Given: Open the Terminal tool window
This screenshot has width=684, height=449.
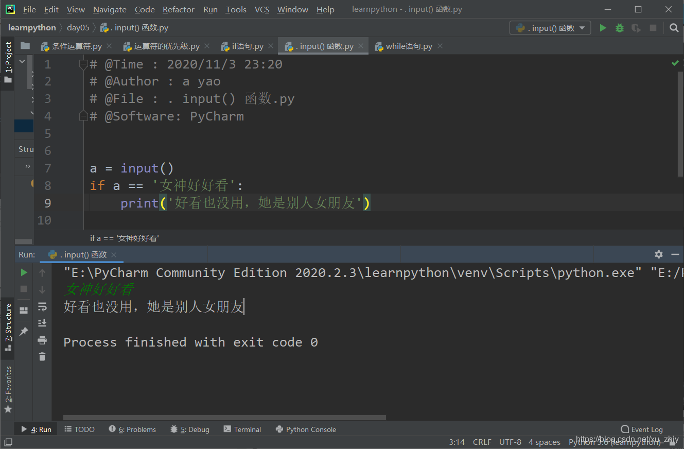Looking at the screenshot, I should [x=242, y=429].
